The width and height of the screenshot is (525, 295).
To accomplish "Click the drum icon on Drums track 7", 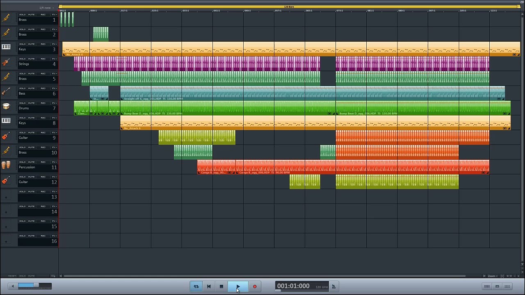I will point(6,107).
